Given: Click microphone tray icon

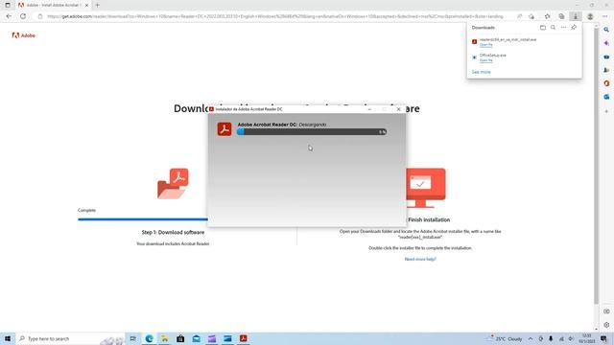Looking at the screenshot, I should [x=551, y=338].
